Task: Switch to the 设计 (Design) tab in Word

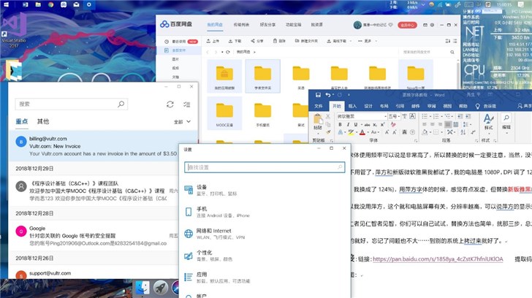Action: coord(368,106)
